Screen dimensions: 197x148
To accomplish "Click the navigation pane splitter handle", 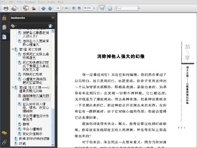I will pyautogui.click(x=56, y=80).
